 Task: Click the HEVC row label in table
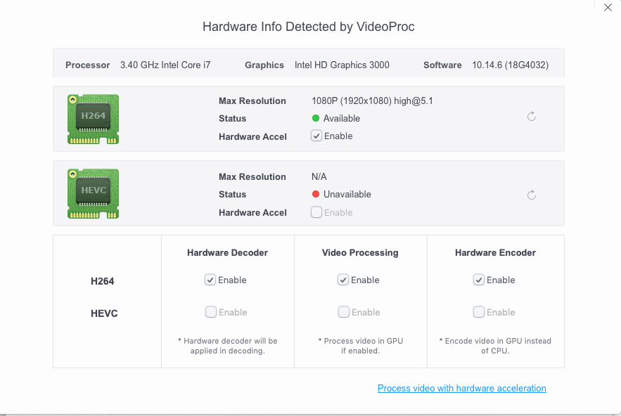[104, 313]
